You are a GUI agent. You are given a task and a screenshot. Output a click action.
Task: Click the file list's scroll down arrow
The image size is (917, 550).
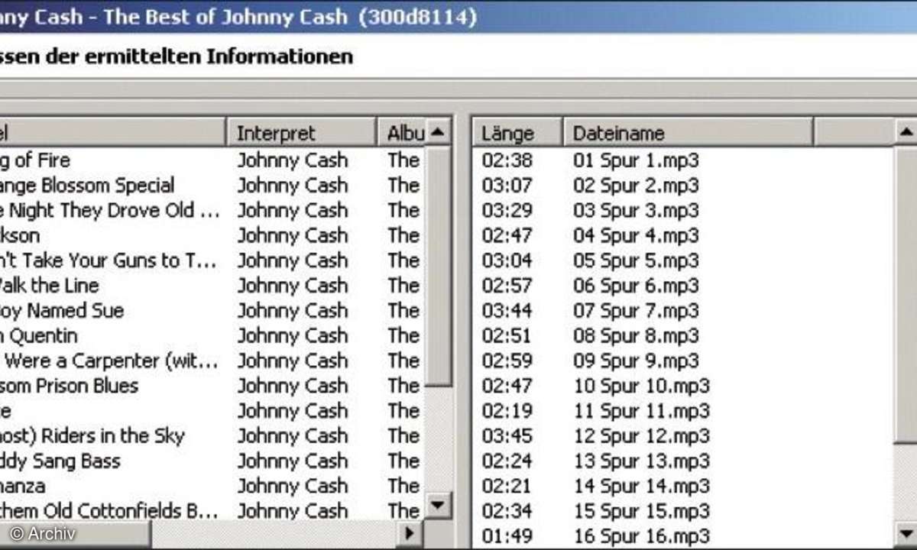906,533
